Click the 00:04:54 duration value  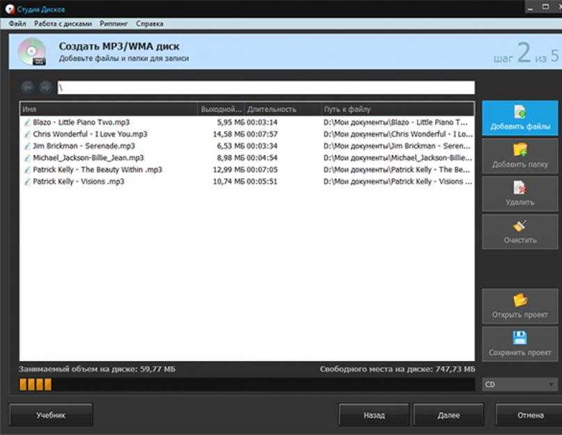click(x=262, y=158)
